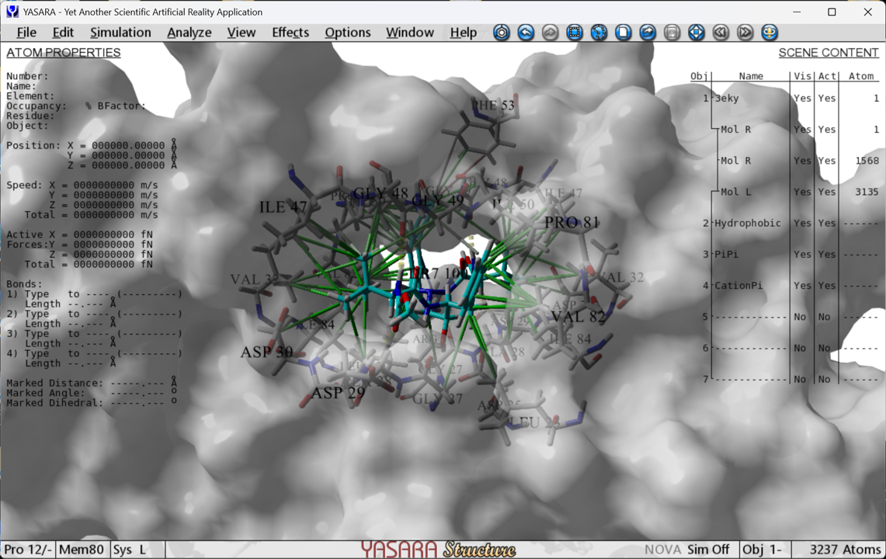Click the SCENE CONTENT heading

(x=829, y=53)
